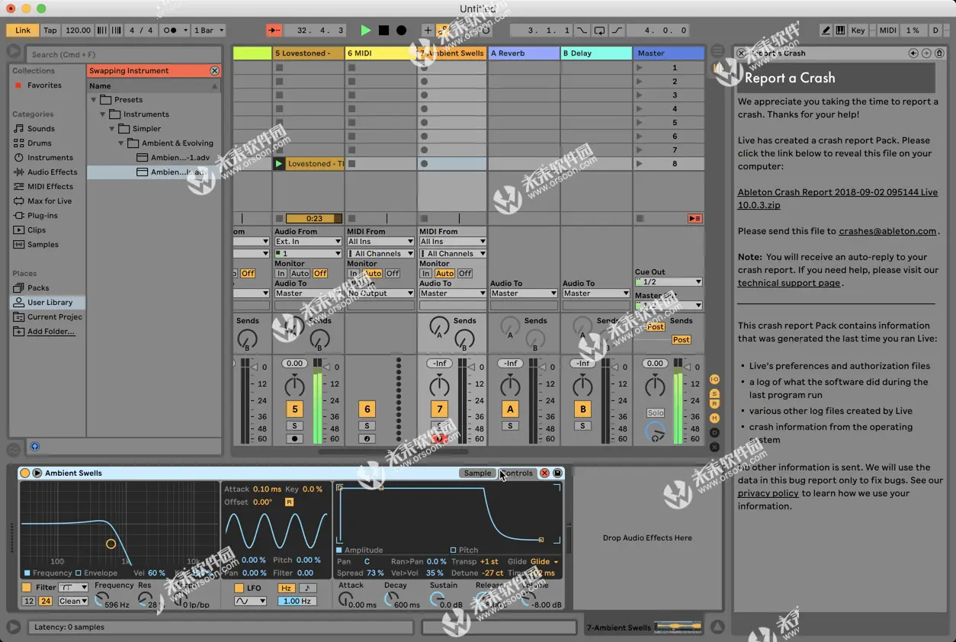Open the track 5 Ext. In input dropdown
This screenshot has height=642, width=956.
tap(308, 242)
